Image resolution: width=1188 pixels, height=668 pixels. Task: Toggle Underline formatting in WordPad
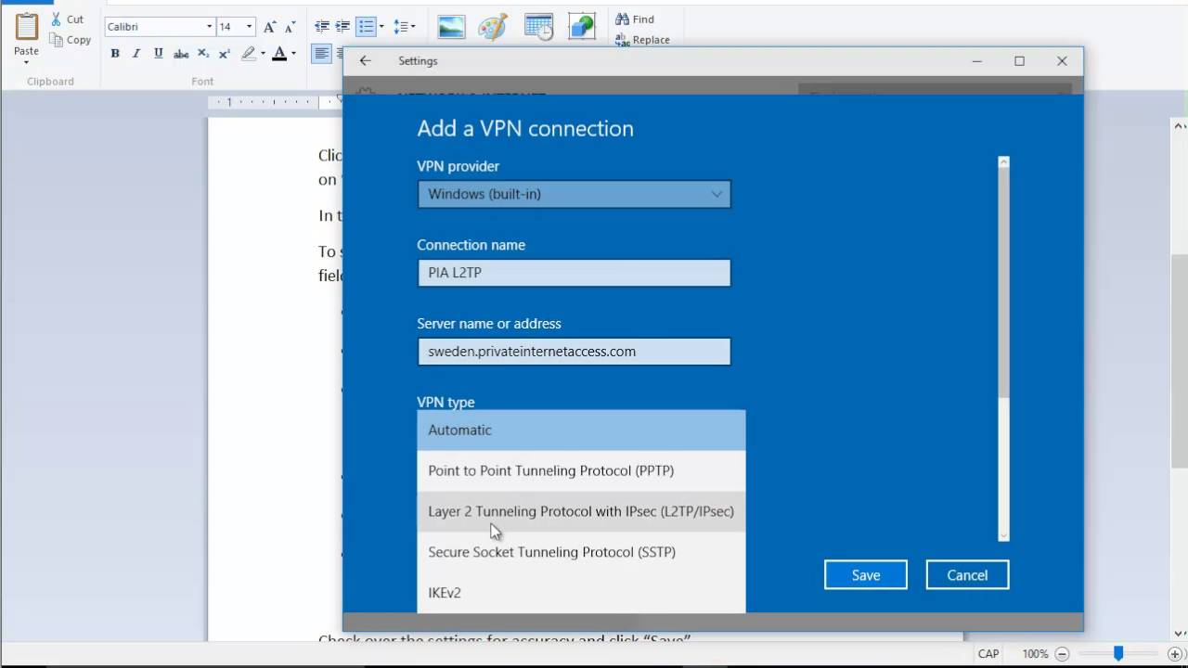(x=159, y=54)
